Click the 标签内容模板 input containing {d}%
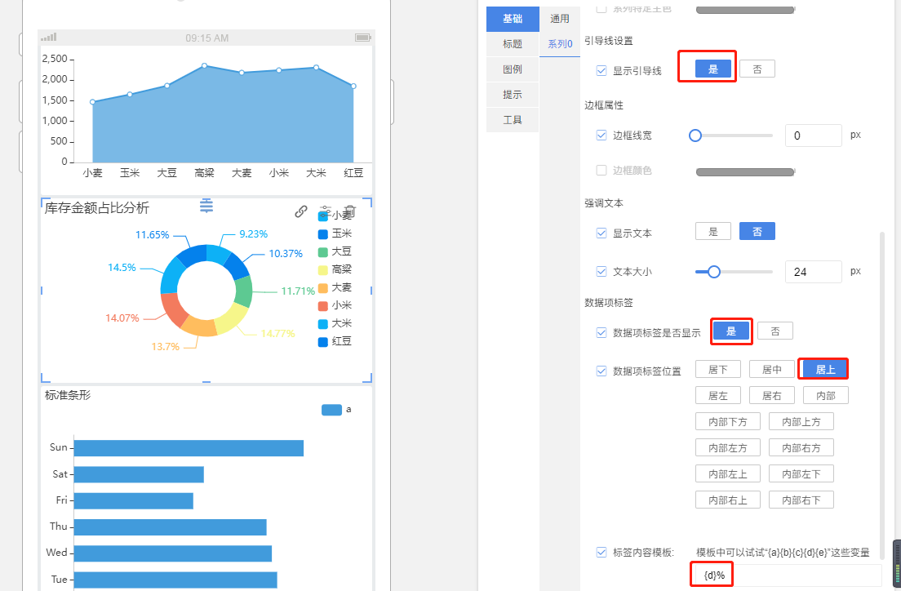This screenshot has width=901, height=591. click(x=788, y=575)
